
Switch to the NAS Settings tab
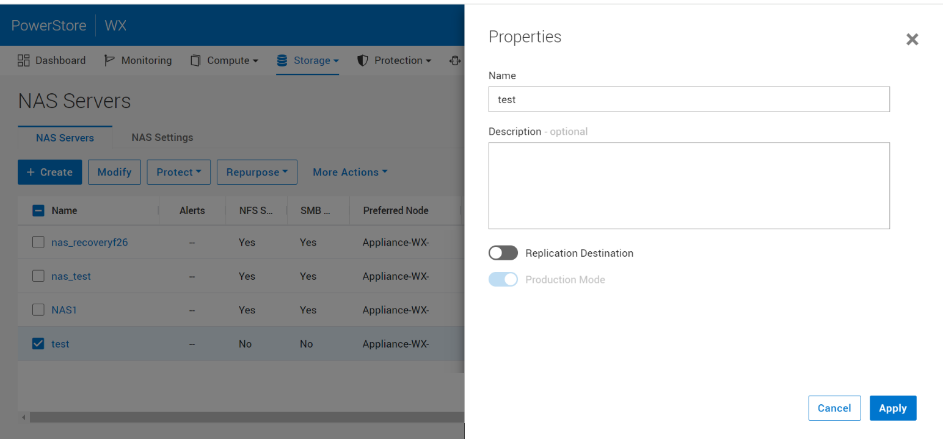click(162, 137)
